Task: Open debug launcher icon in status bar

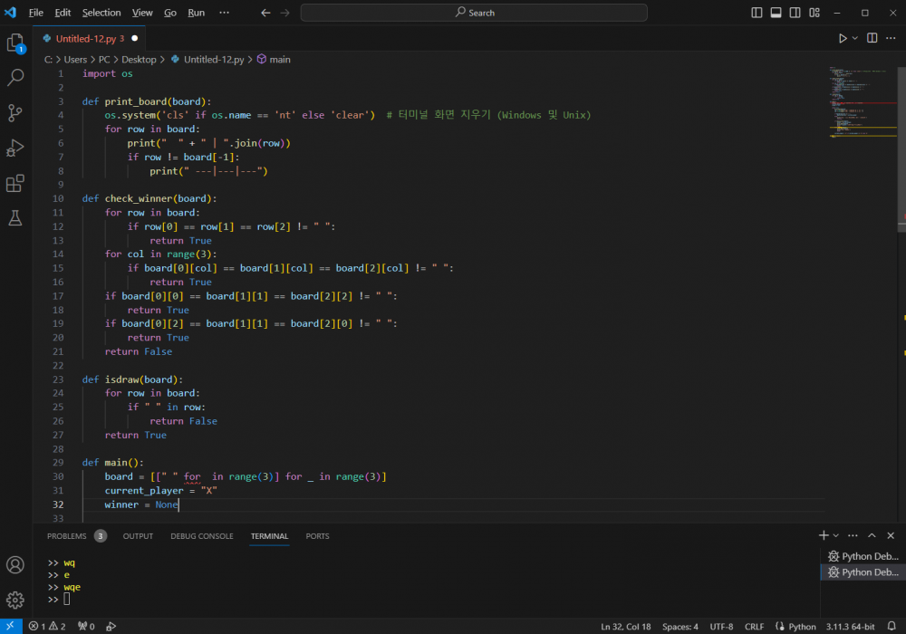Action: coord(111,626)
